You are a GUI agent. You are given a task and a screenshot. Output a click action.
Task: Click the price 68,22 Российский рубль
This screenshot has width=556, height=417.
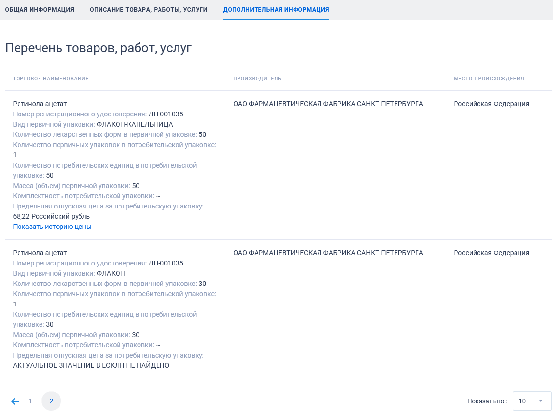pyautogui.click(x=51, y=216)
